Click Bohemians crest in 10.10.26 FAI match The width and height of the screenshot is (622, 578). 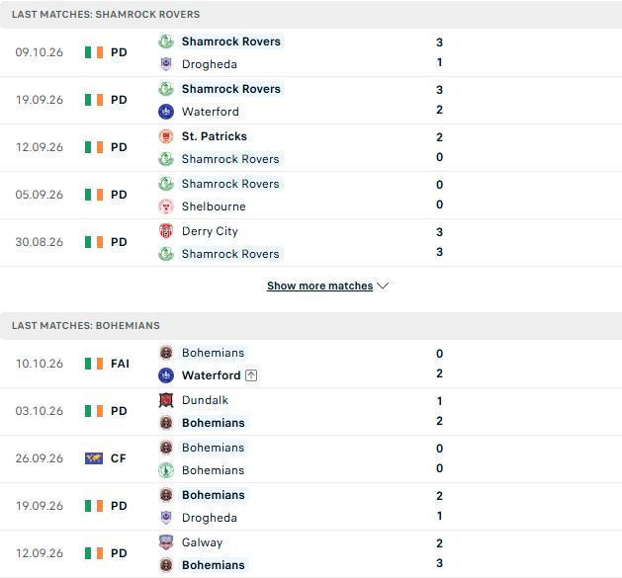166,353
